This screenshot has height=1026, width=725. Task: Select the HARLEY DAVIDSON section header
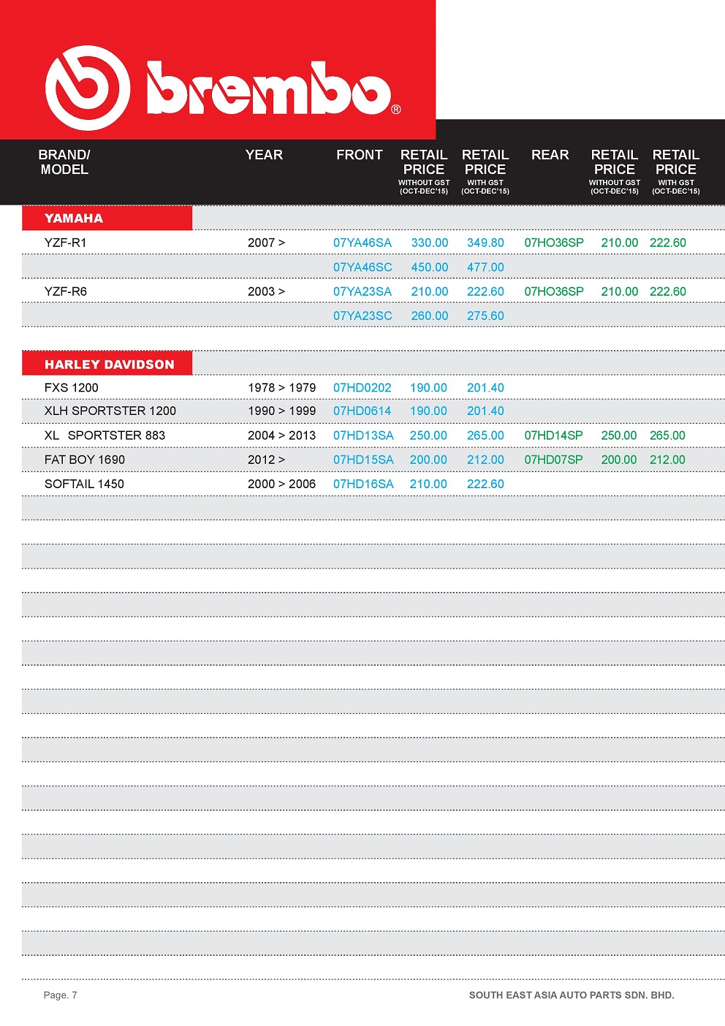point(109,364)
